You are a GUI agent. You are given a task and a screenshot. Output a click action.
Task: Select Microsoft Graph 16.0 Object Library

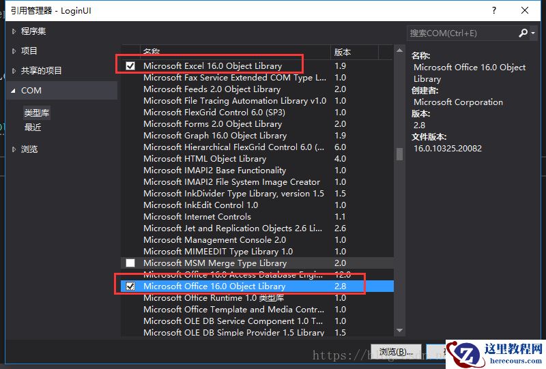tap(258, 136)
